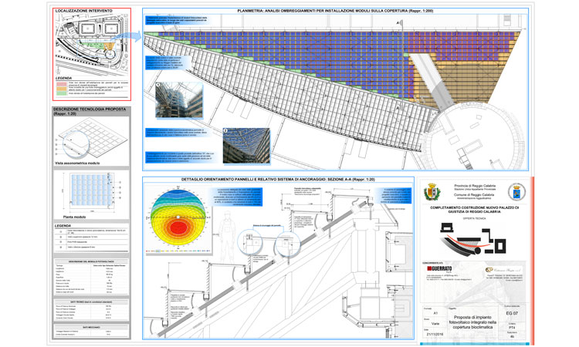Click the 'Varie' scale value
This screenshot has height=347, width=579.
435,323
